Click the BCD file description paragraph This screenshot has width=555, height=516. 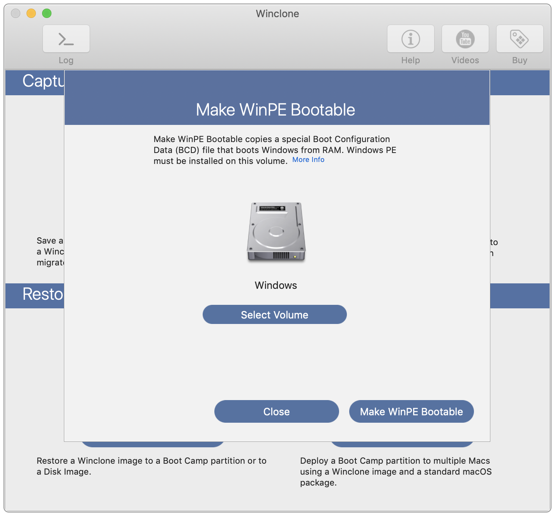coord(275,150)
